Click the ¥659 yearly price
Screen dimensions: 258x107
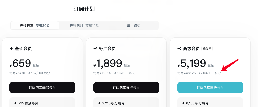point(22,63)
